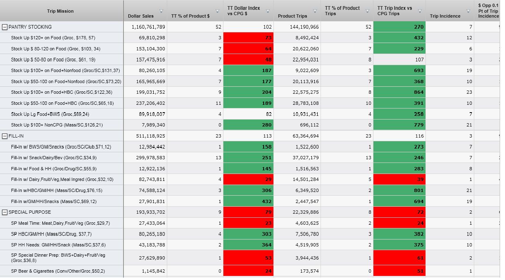Open the Product Trips column filter

pos(315,11)
